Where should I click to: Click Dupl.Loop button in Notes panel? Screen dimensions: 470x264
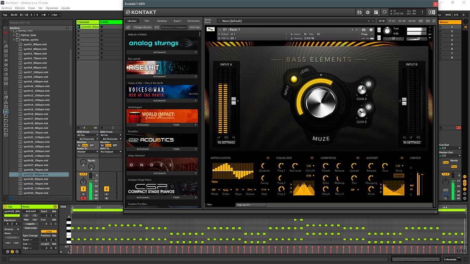pos(30,228)
